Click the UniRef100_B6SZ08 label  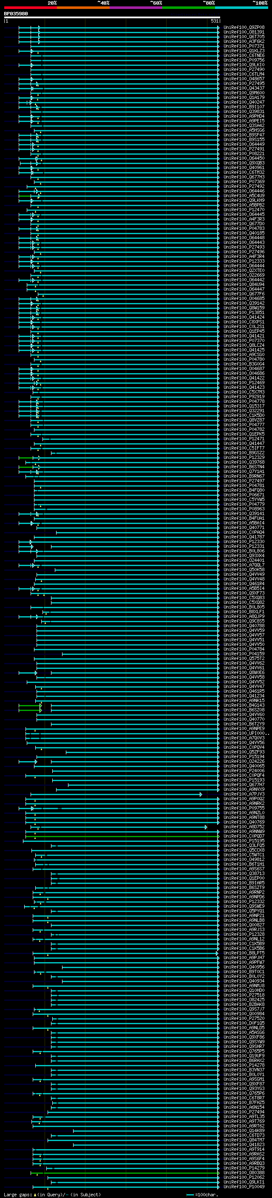point(244,710)
